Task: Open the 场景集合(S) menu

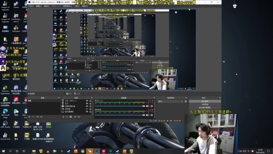Action: (x=67, y=6)
